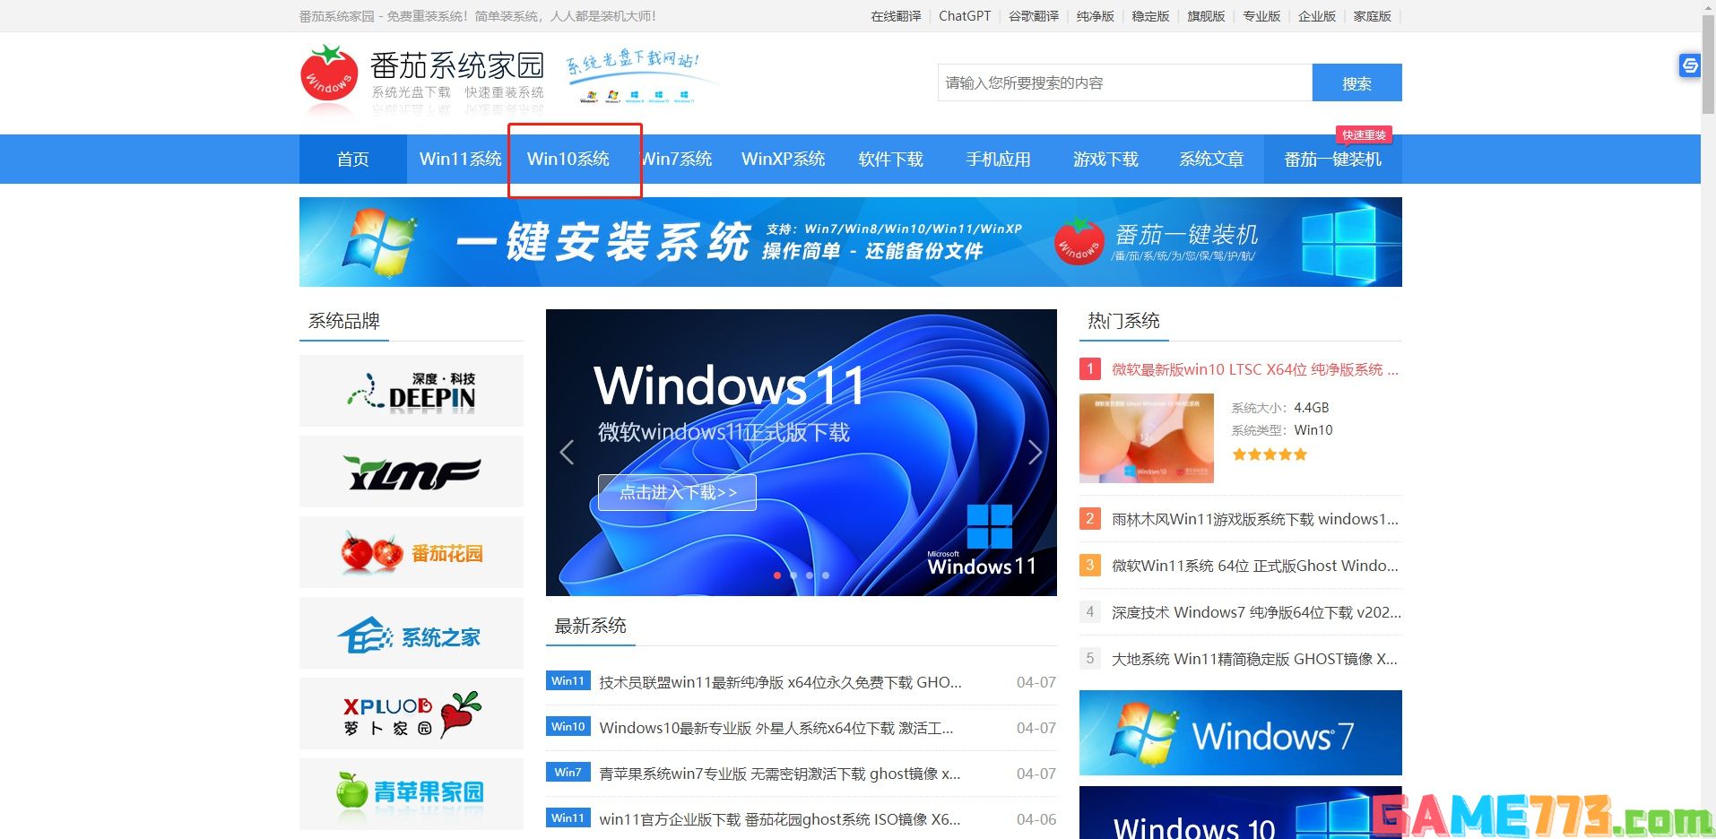This screenshot has width=1716, height=839.
Task: Open the 企业版 top link
Action: 1317,16
